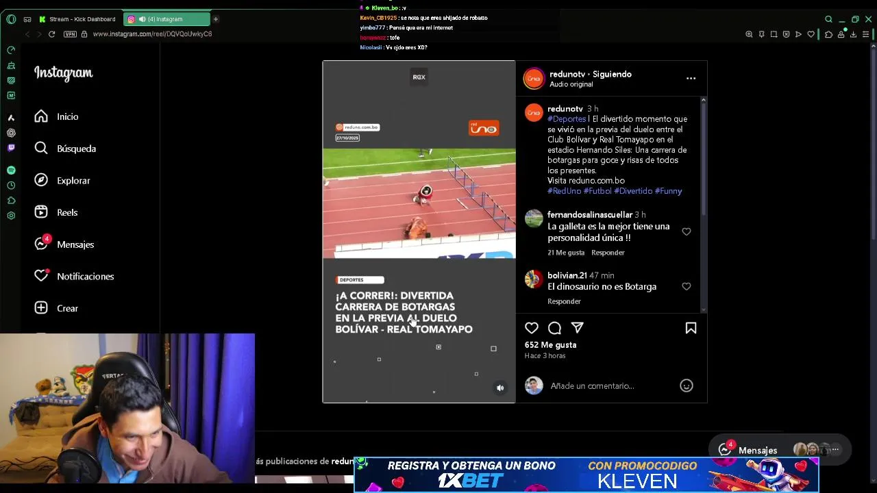
Task: Open redunotv profile from post header
Action: pyautogui.click(x=567, y=74)
